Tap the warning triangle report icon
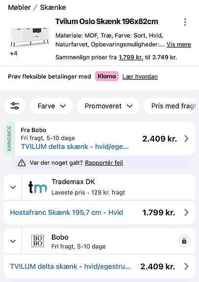Image resolution: width=199 pixels, height=282 pixels. 22,163
